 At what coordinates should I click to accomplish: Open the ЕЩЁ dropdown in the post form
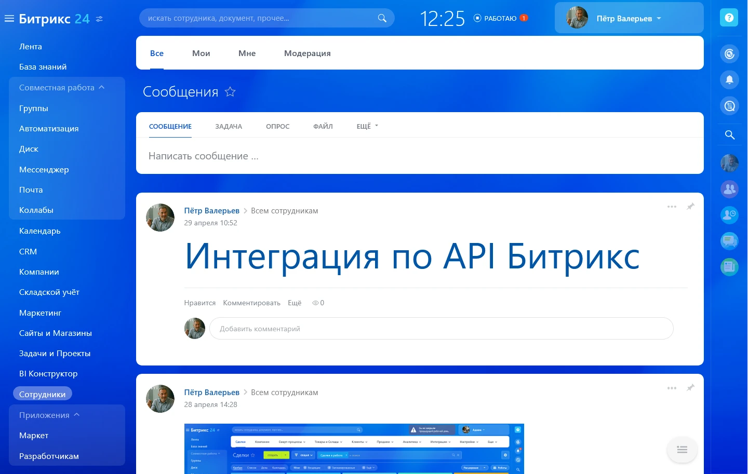tap(367, 126)
